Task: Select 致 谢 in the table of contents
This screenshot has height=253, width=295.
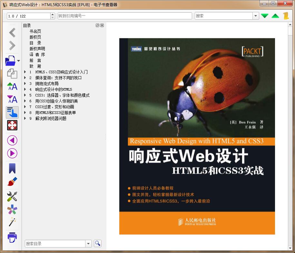Action: pos(35,66)
